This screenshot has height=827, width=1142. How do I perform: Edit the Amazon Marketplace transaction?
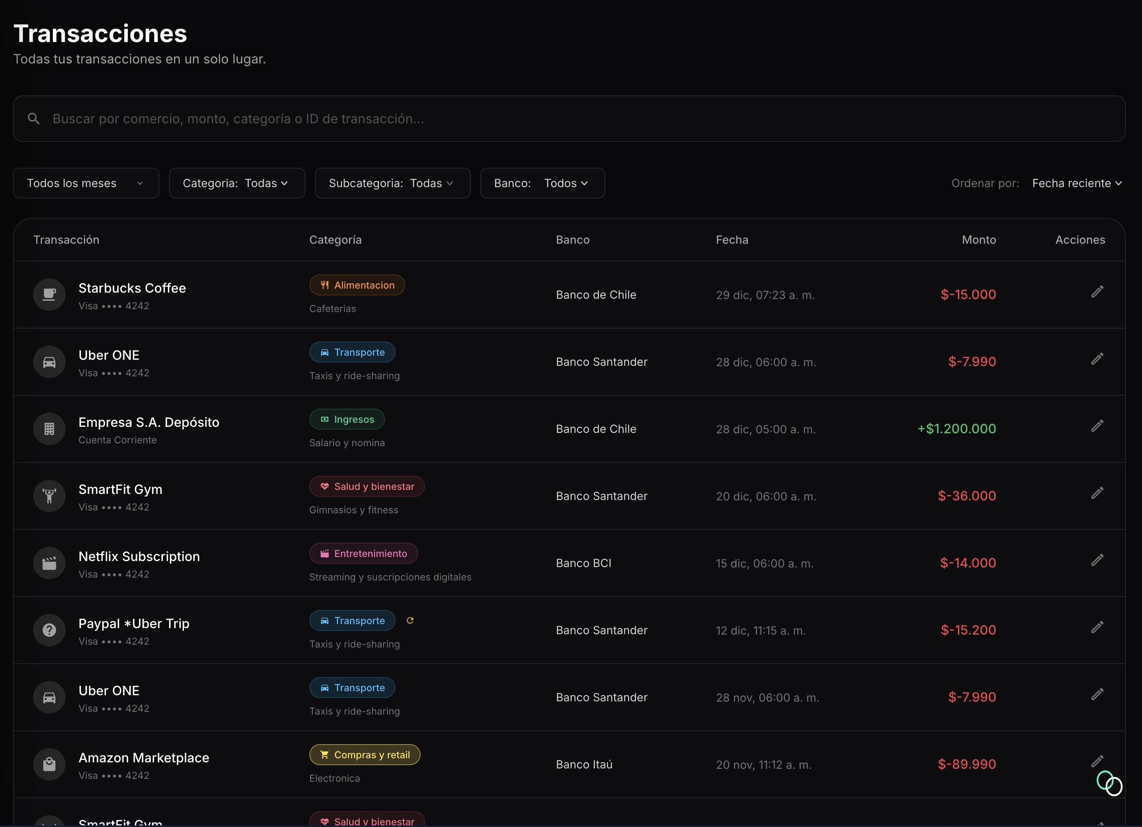pyautogui.click(x=1097, y=762)
